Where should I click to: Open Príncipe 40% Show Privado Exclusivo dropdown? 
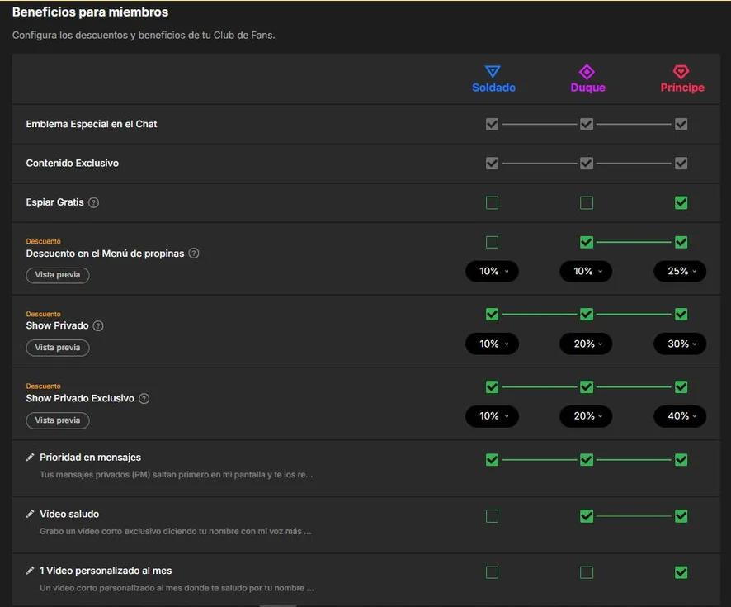tap(680, 416)
